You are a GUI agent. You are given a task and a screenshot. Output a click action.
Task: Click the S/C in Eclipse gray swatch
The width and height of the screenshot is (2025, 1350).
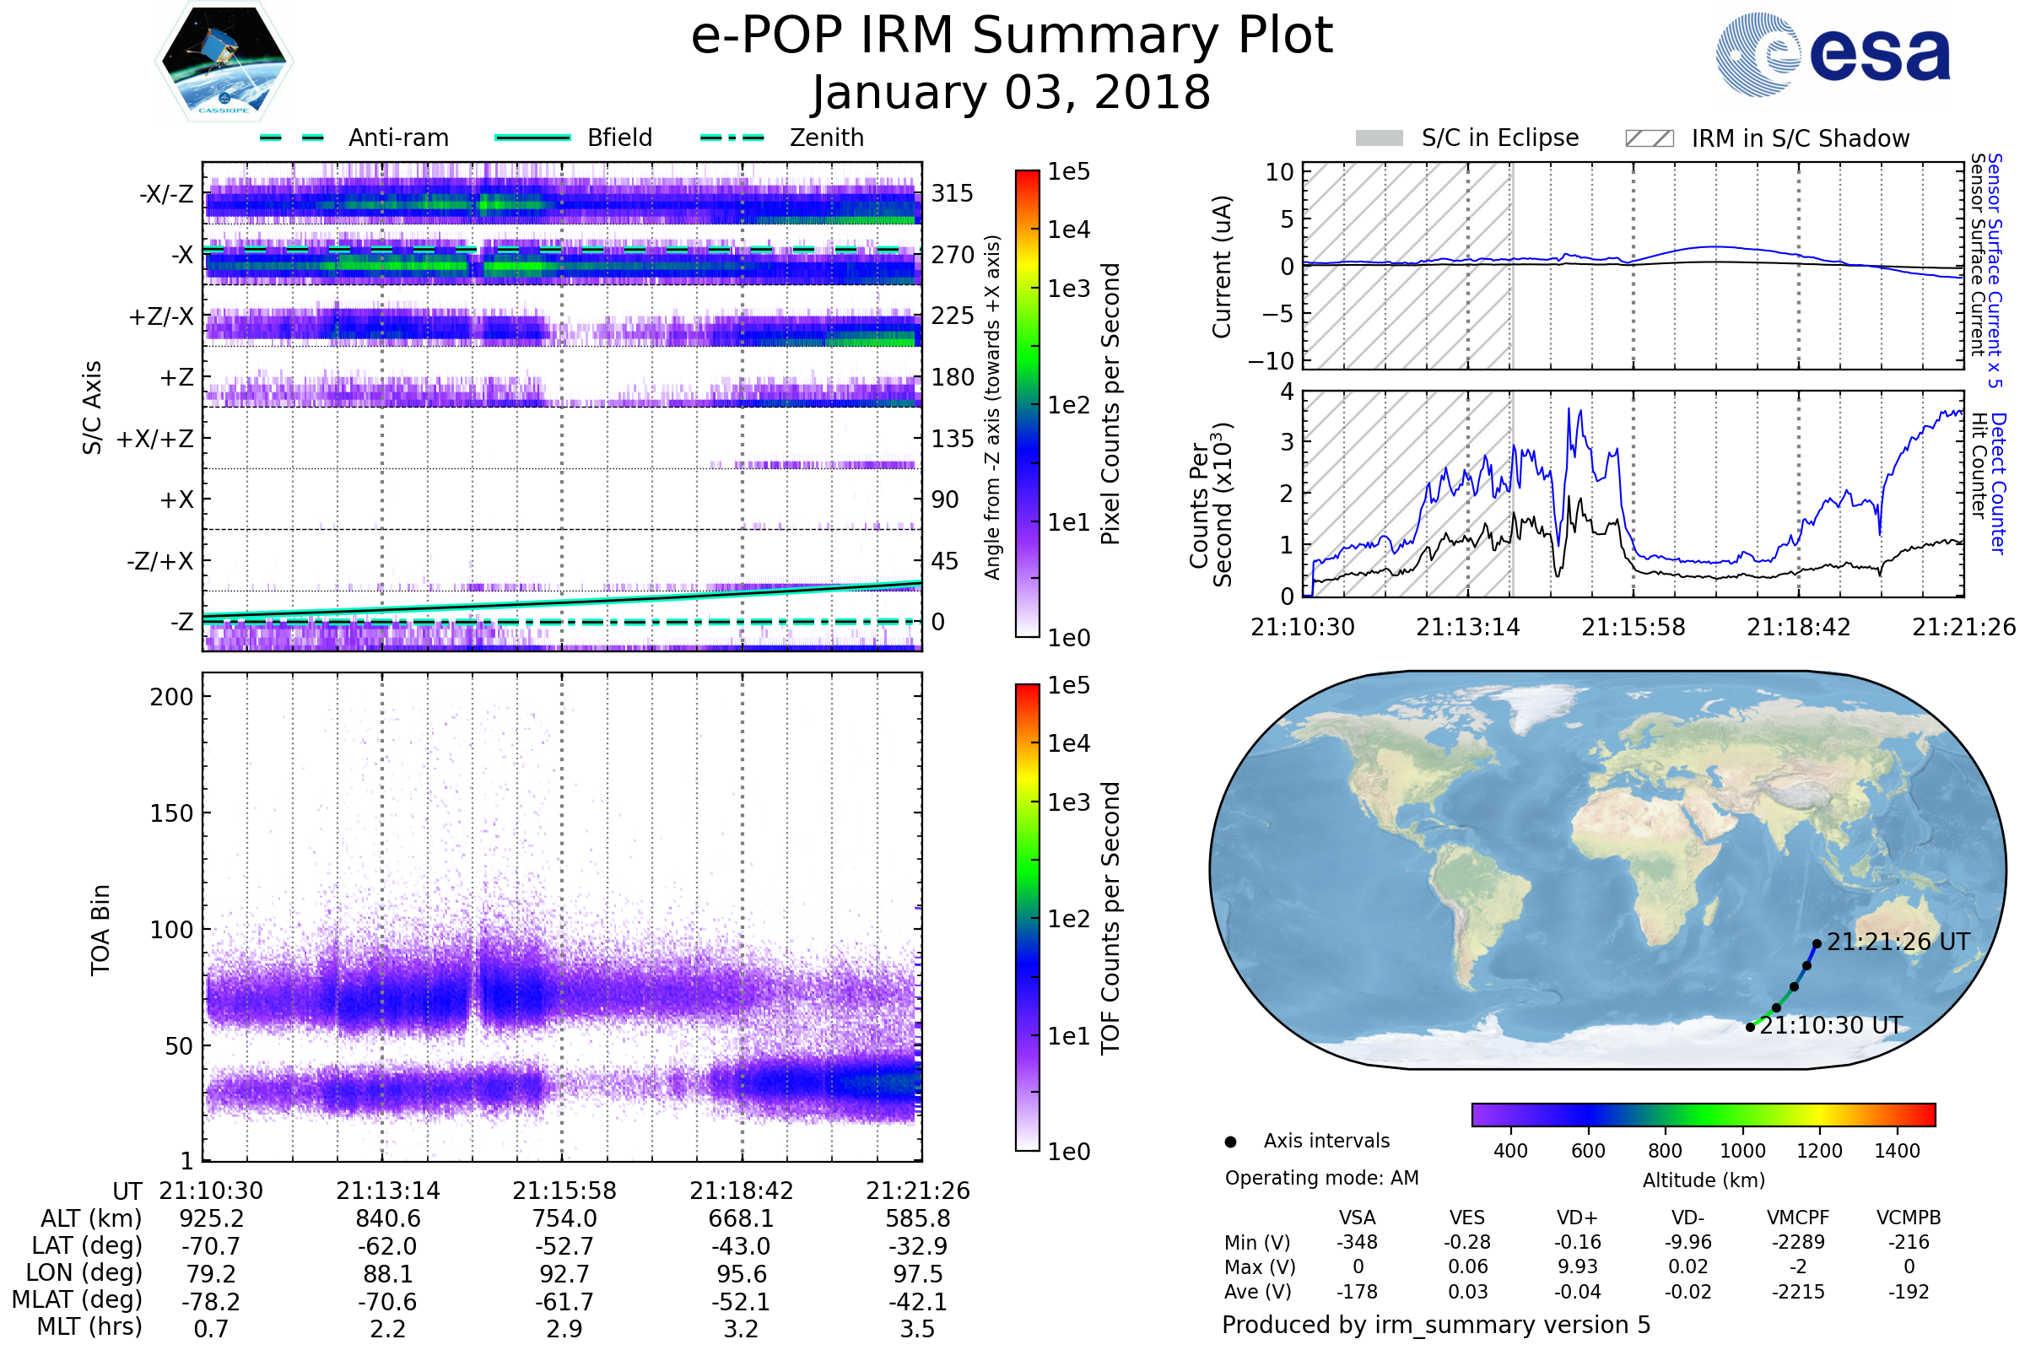pyautogui.click(x=1379, y=138)
